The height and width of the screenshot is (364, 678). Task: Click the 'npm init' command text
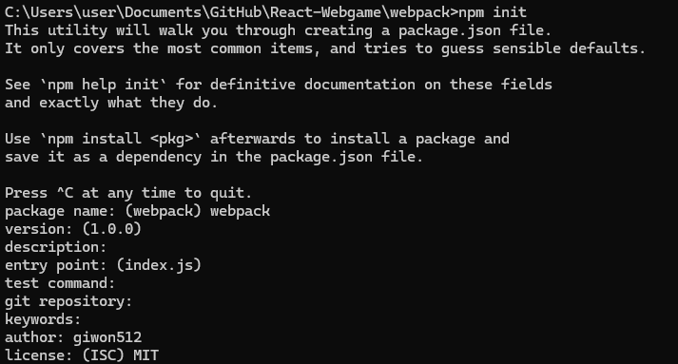[493, 12]
